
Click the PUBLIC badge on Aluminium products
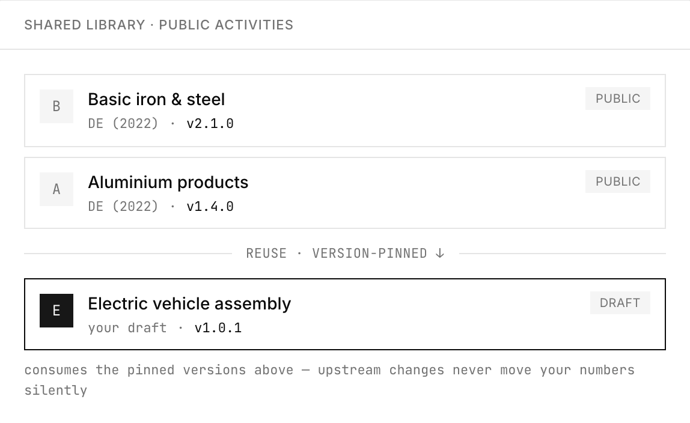(x=617, y=181)
